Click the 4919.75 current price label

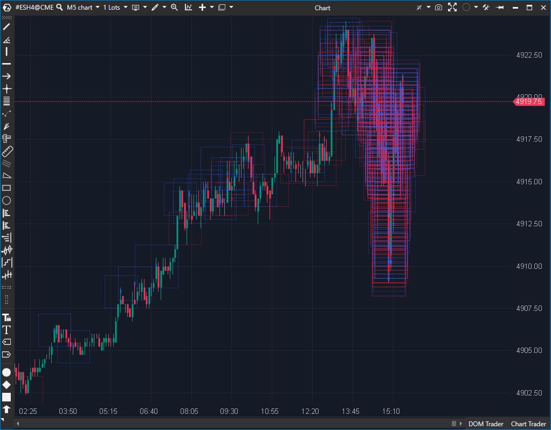pyautogui.click(x=528, y=101)
